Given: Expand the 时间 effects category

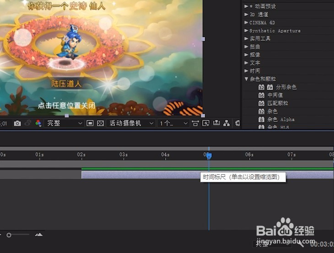Looking at the screenshot, I should pyautogui.click(x=246, y=71).
